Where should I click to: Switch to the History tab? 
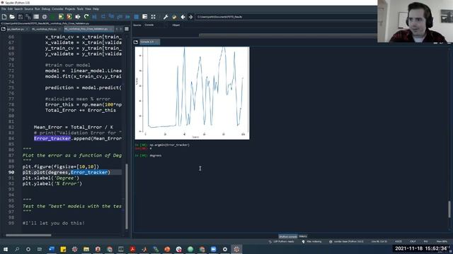(x=303, y=236)
